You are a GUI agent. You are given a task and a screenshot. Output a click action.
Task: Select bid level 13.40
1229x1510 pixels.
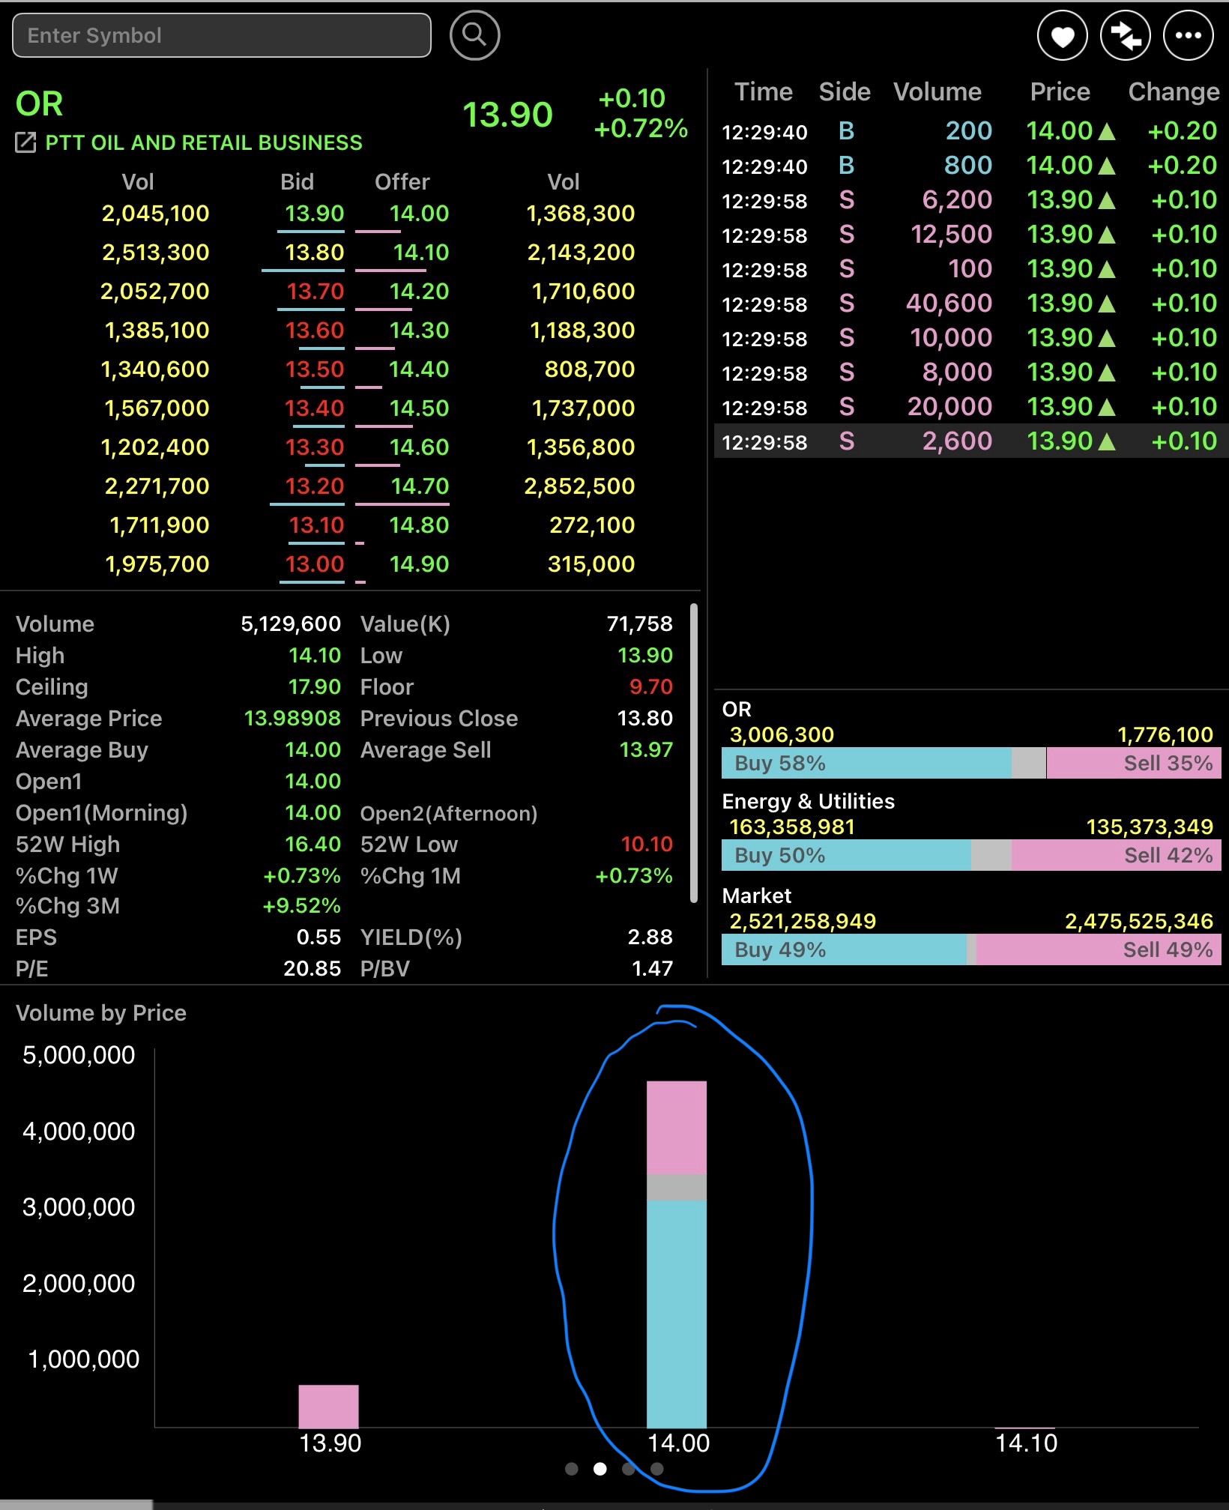click(x=314, y=408)
